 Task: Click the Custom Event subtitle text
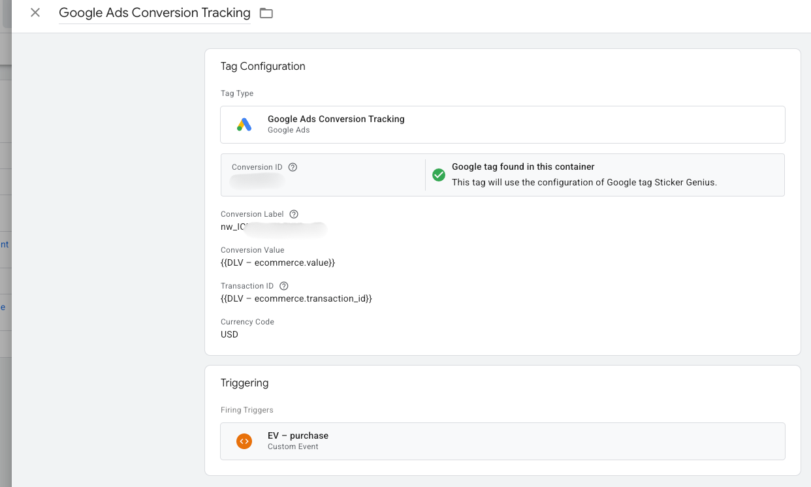pos(293,447)
